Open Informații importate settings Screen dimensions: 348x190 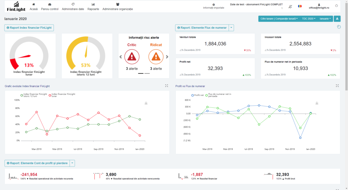click(x=213, y=6)
